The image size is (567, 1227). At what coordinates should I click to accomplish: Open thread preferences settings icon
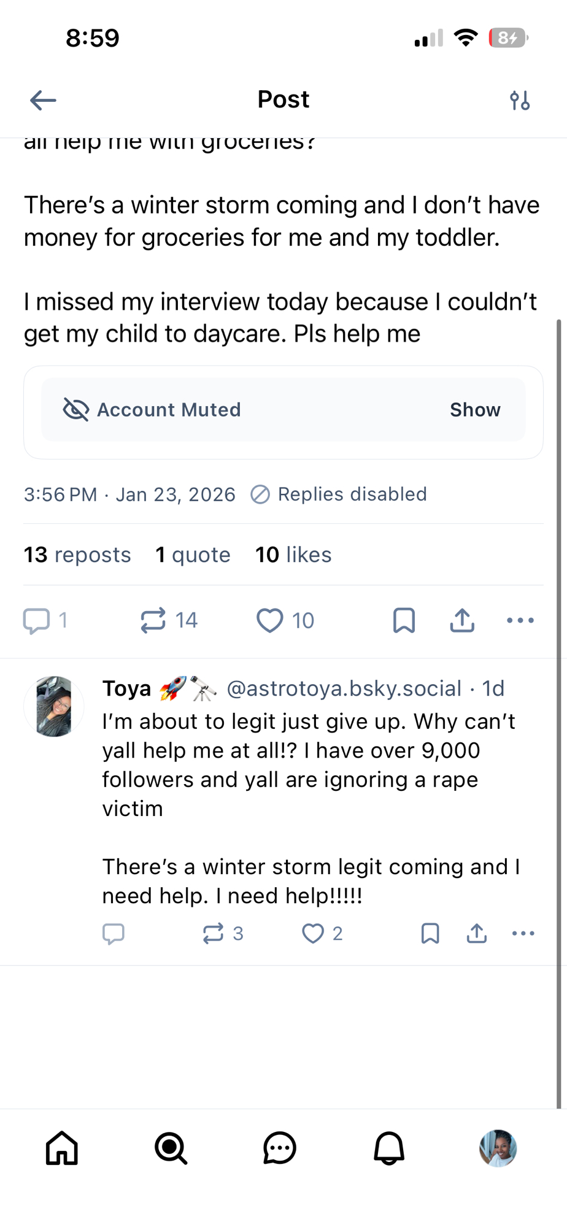tap(520, 100)
